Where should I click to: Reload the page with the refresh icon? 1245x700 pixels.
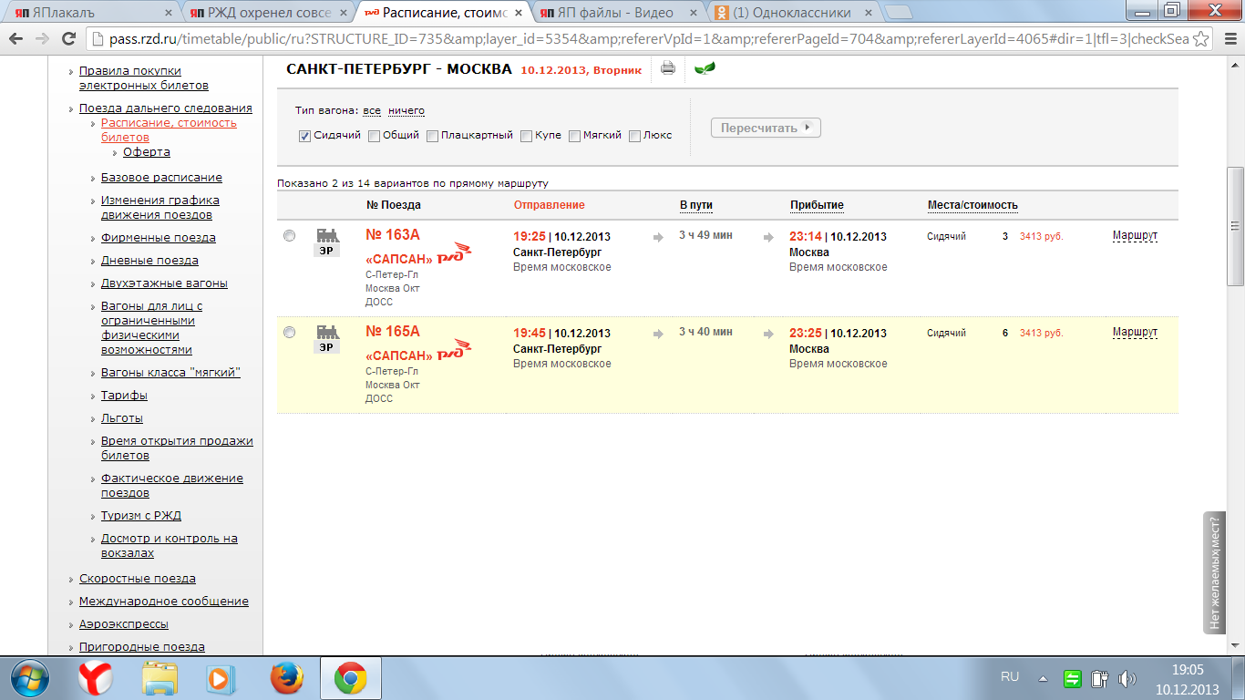pyautogui.click(x=68, y=39)
